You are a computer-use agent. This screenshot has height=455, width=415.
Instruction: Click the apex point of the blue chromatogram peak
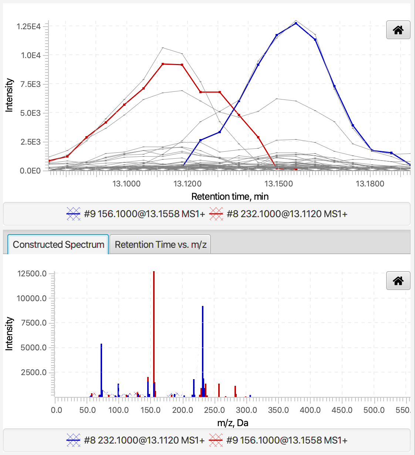(x=296, y=23)
